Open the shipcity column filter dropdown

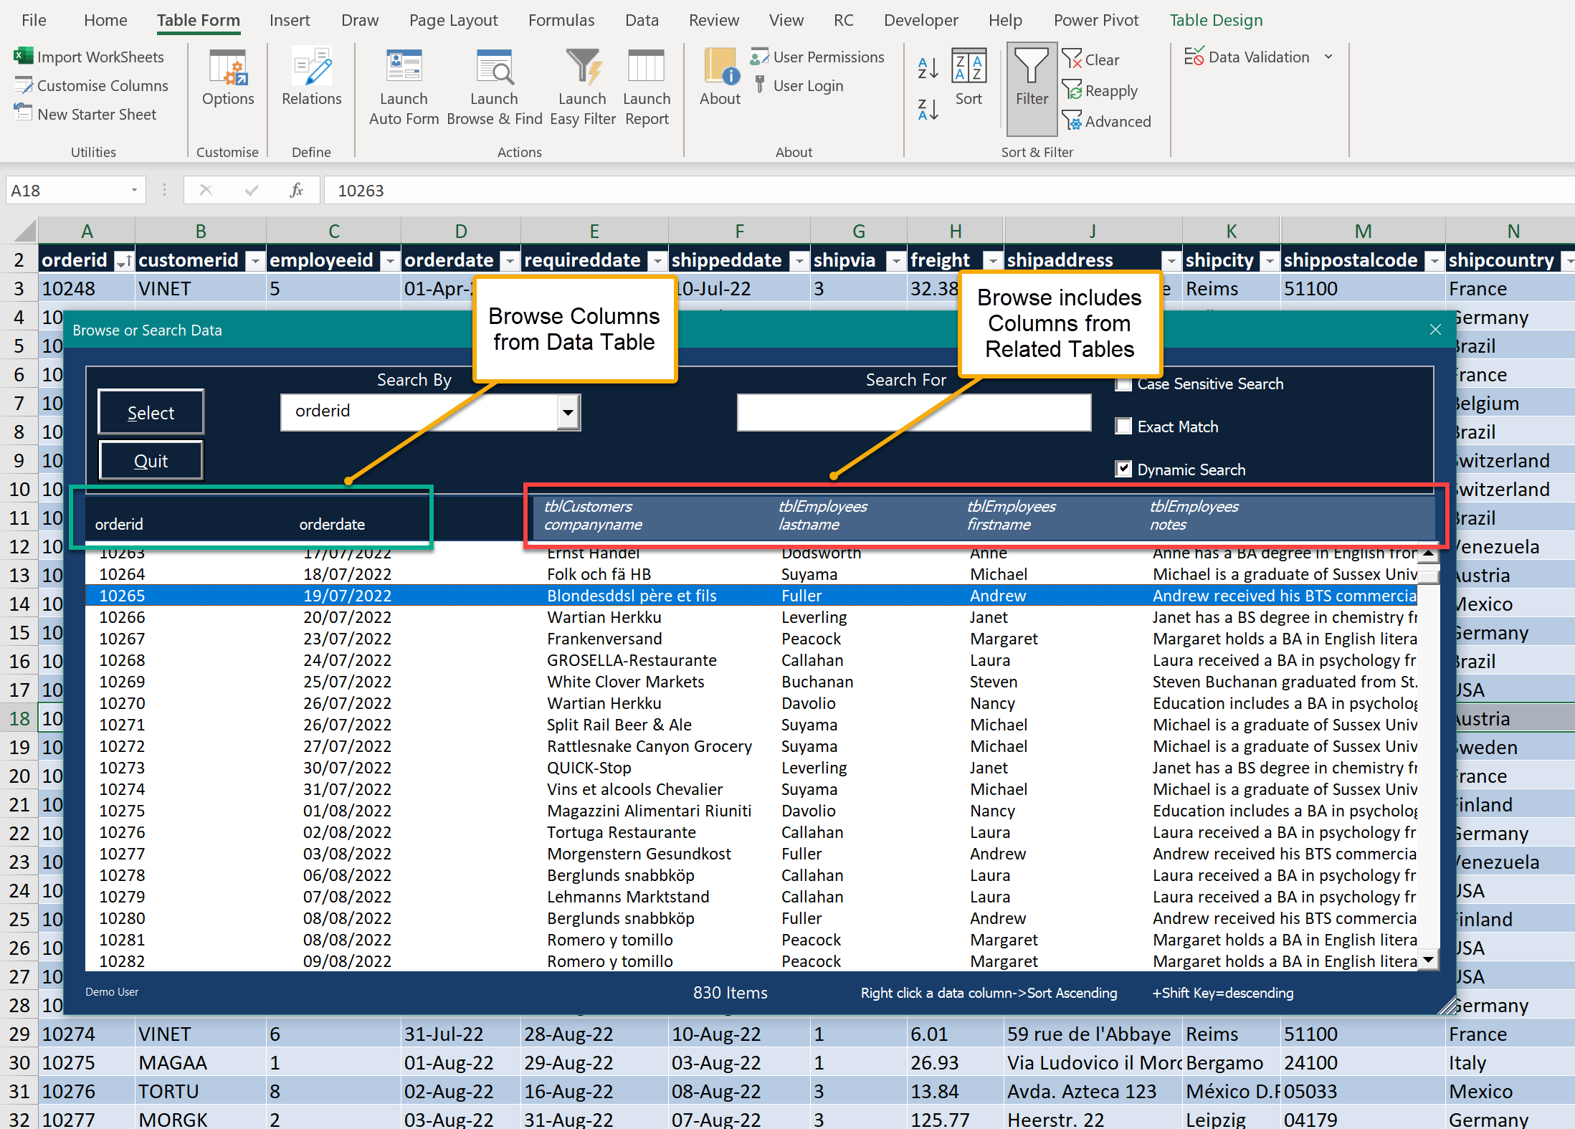coord(1270,261)
